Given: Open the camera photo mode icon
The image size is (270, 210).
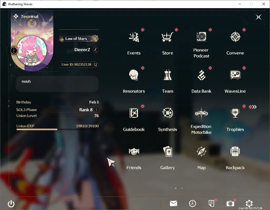Looking at the screenshot, I should (230, 203).
